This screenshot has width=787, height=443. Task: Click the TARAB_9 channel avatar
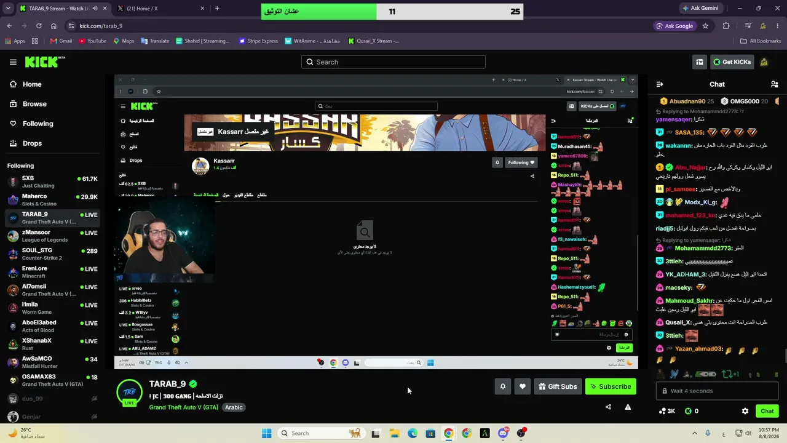(x=129, y=393)
